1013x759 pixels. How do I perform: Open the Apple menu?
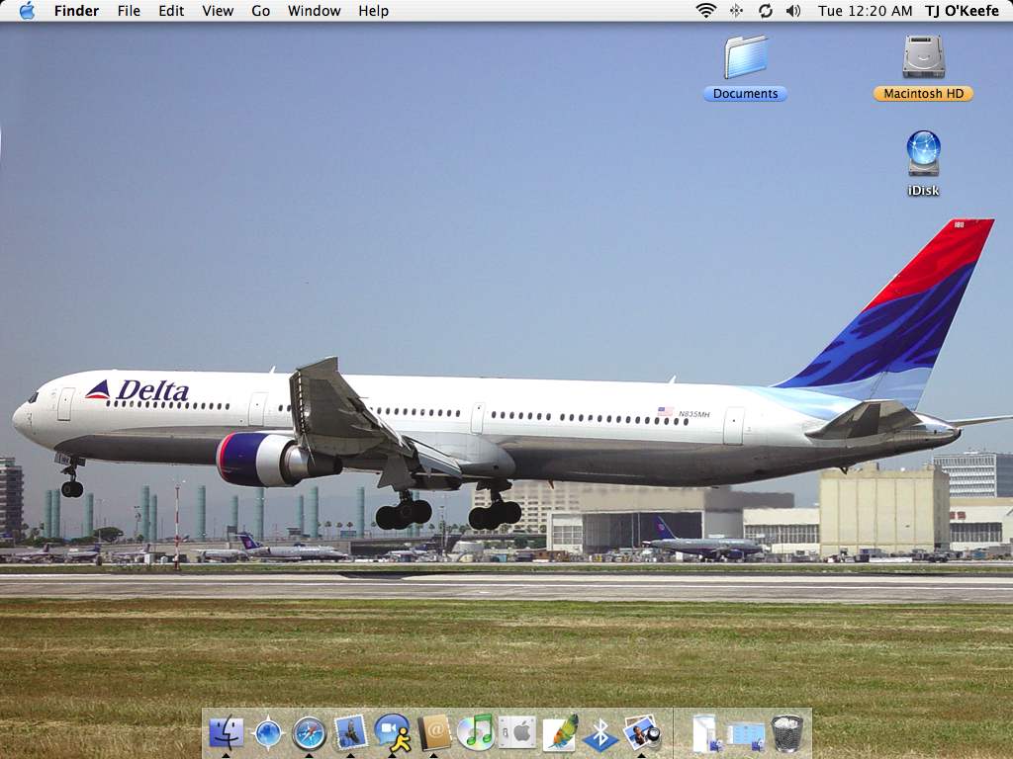(27, 10)
